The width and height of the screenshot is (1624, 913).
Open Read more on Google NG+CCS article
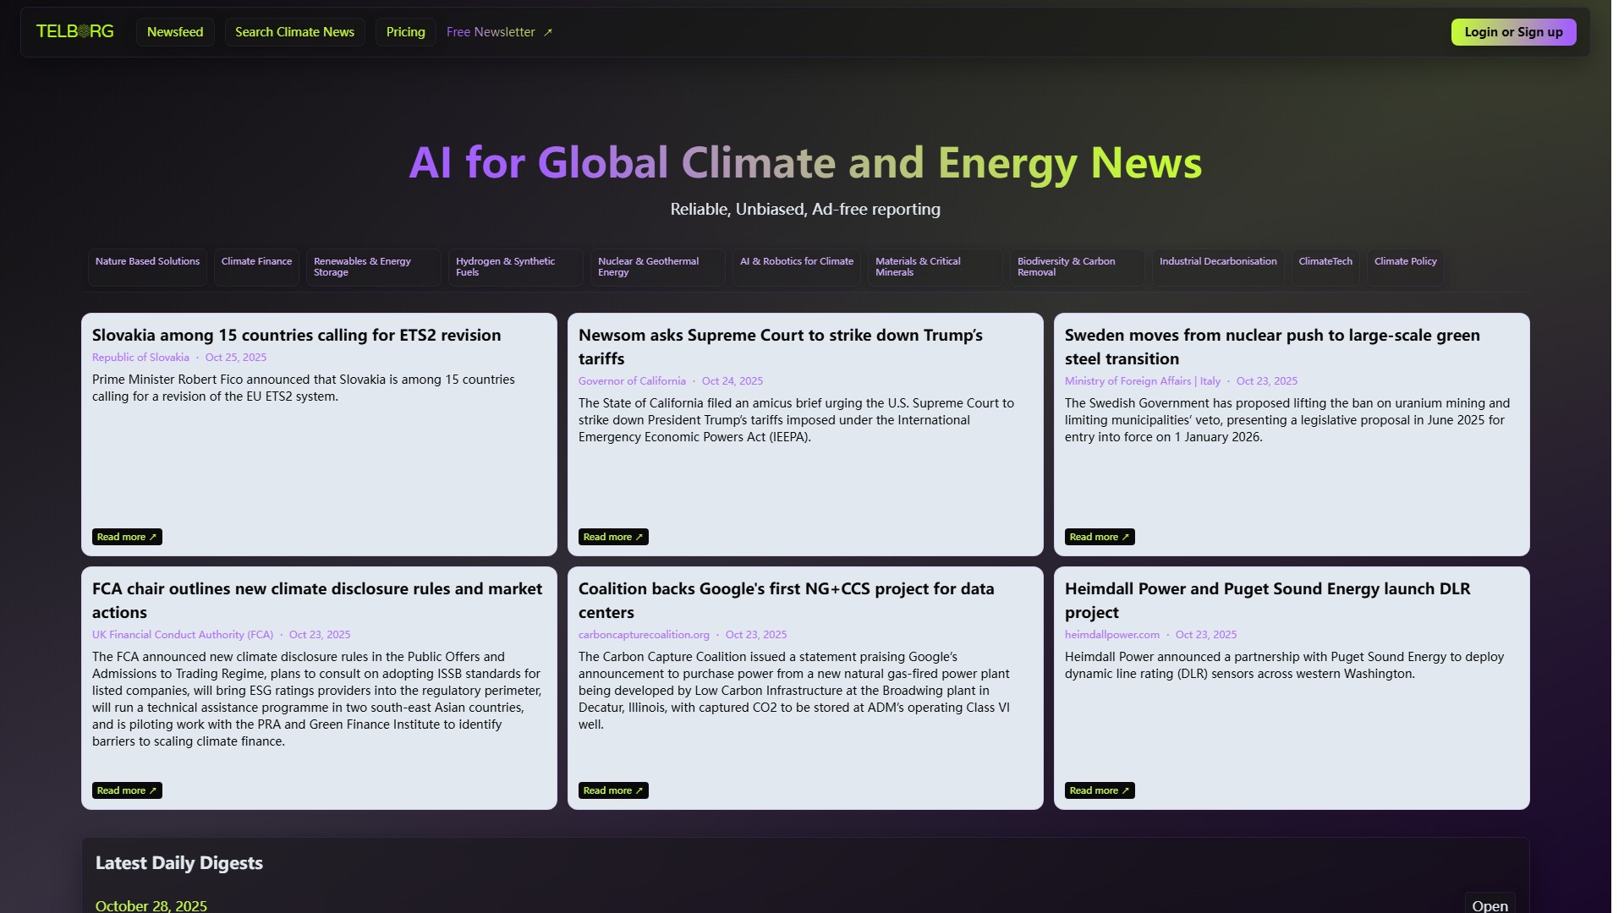613,790
